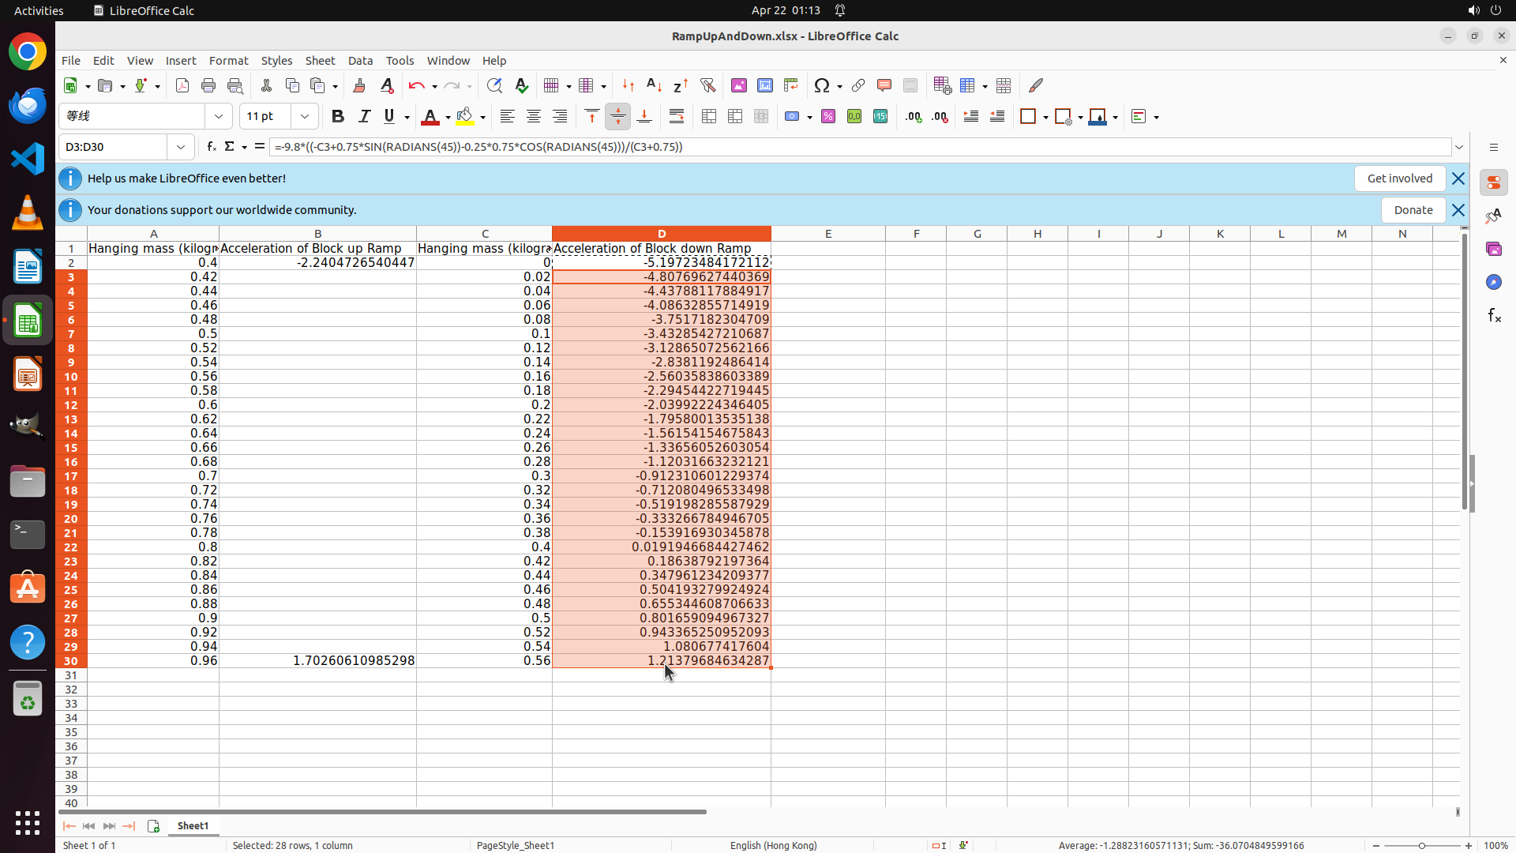Click the Get involved button
Viewport: 1516px width, 853px height.
point(1399,178)
